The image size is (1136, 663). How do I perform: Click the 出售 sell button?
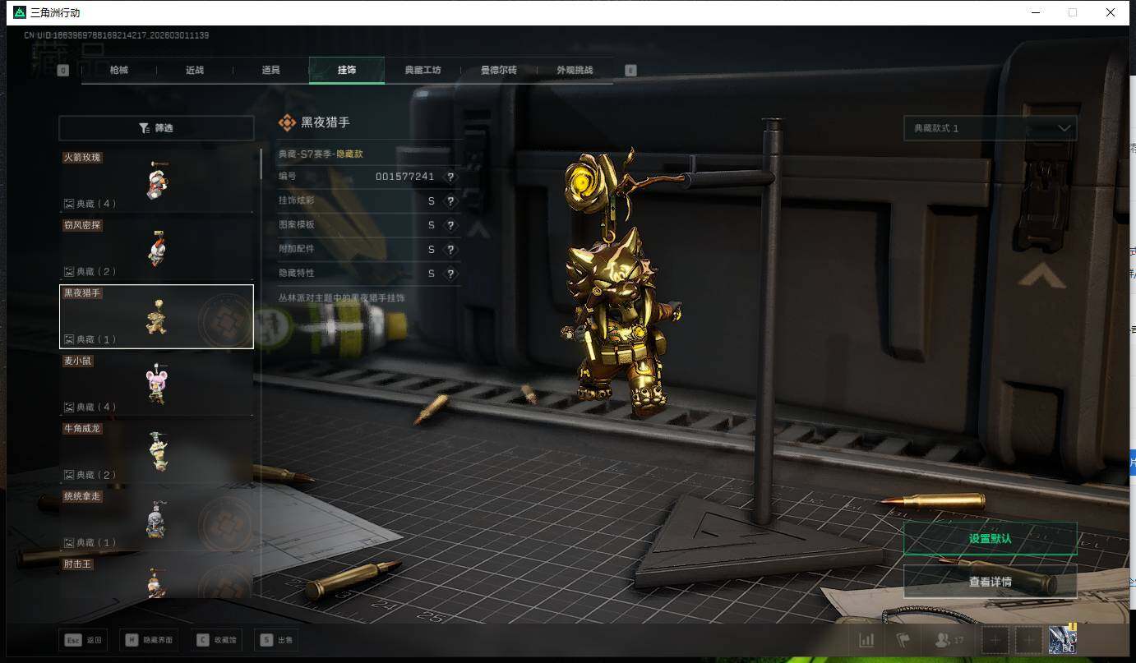[277, 640]
